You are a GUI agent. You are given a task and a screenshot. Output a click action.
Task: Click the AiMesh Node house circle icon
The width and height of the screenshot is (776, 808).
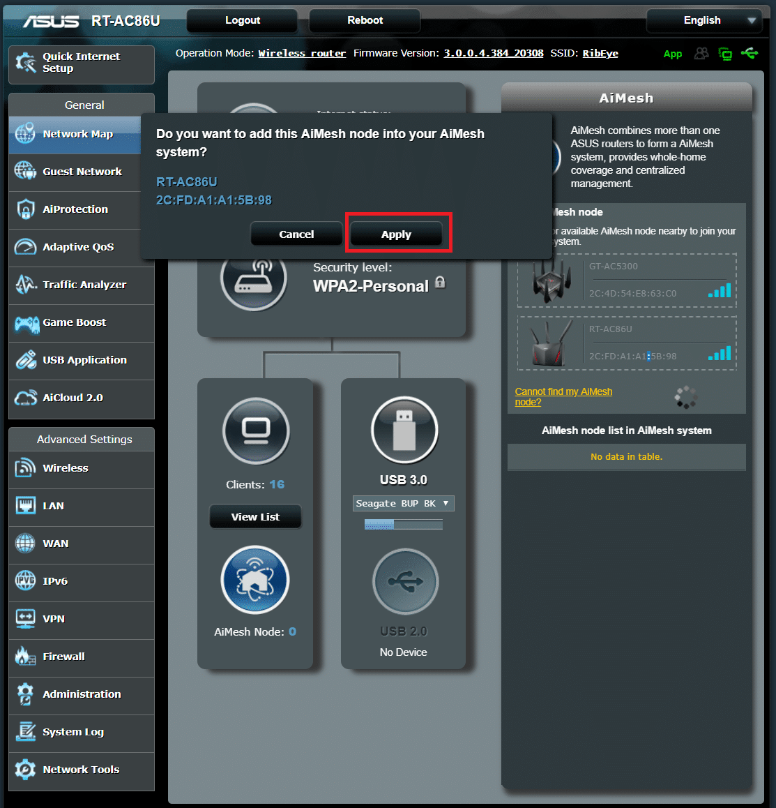click(x=255, y=580)
